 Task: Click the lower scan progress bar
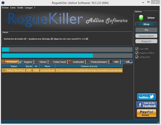(x=67, y=56)
